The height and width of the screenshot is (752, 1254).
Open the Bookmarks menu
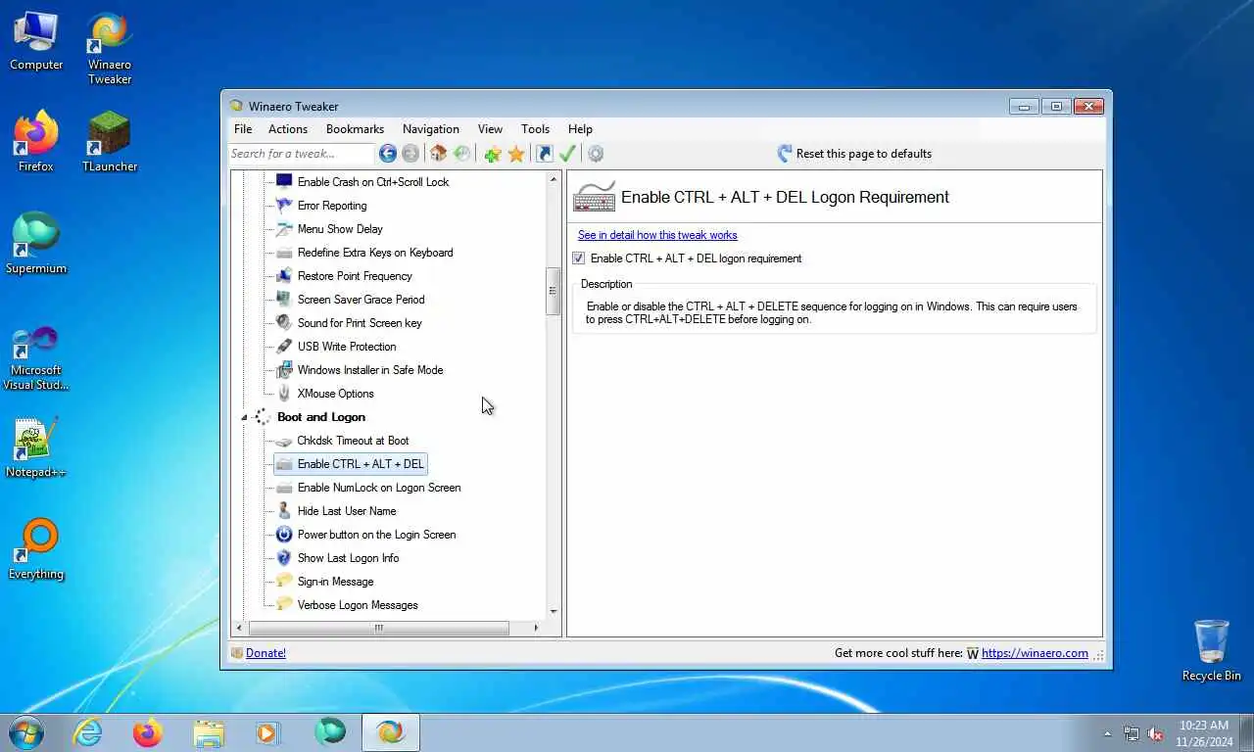point(355,129)
